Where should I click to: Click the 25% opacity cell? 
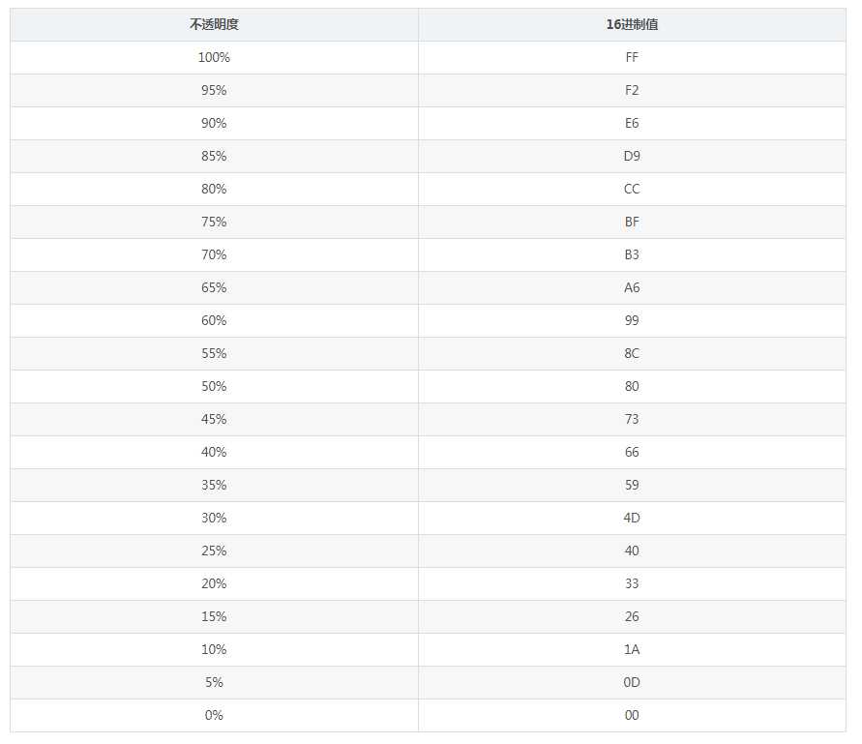tap(214, 551)
